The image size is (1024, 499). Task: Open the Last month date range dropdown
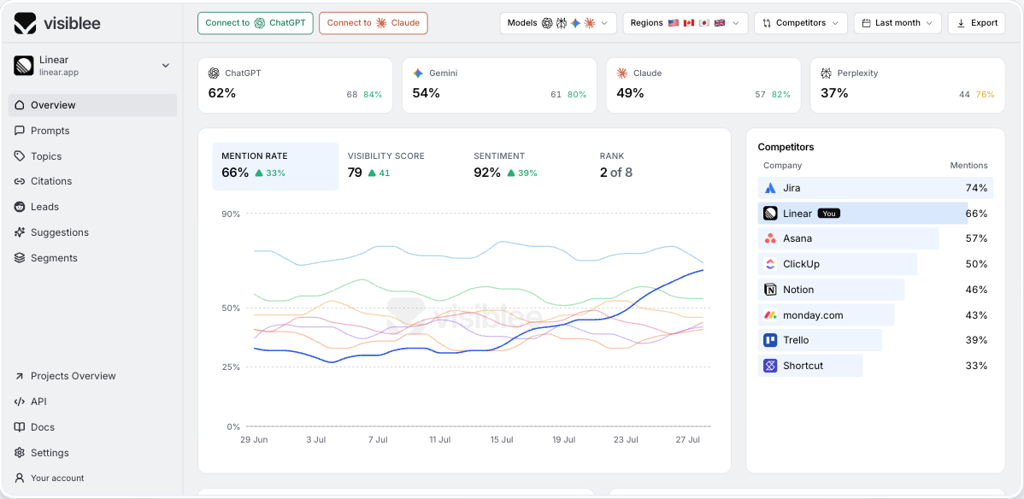tap(897, 23)
